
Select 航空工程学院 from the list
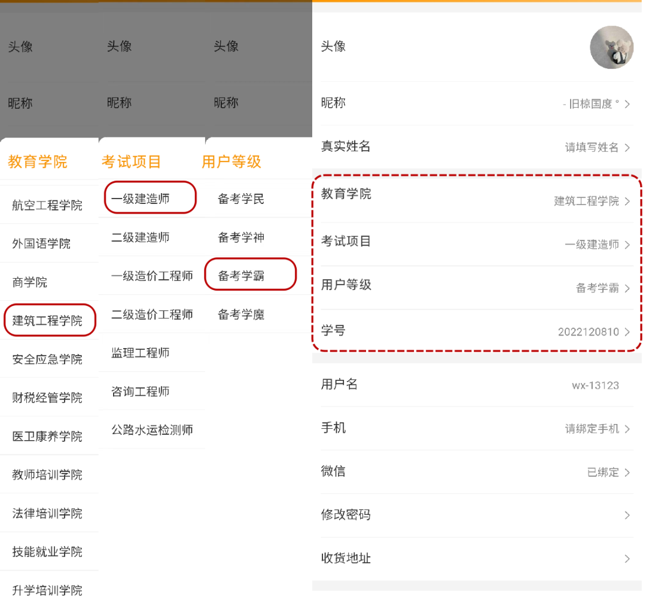click(47, 206)
